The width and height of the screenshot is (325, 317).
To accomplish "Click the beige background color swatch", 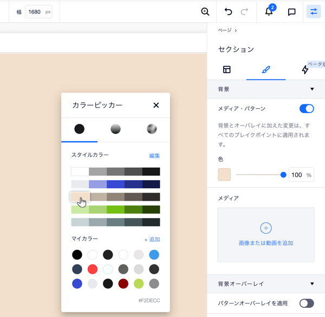I will [x=224, y=175].
